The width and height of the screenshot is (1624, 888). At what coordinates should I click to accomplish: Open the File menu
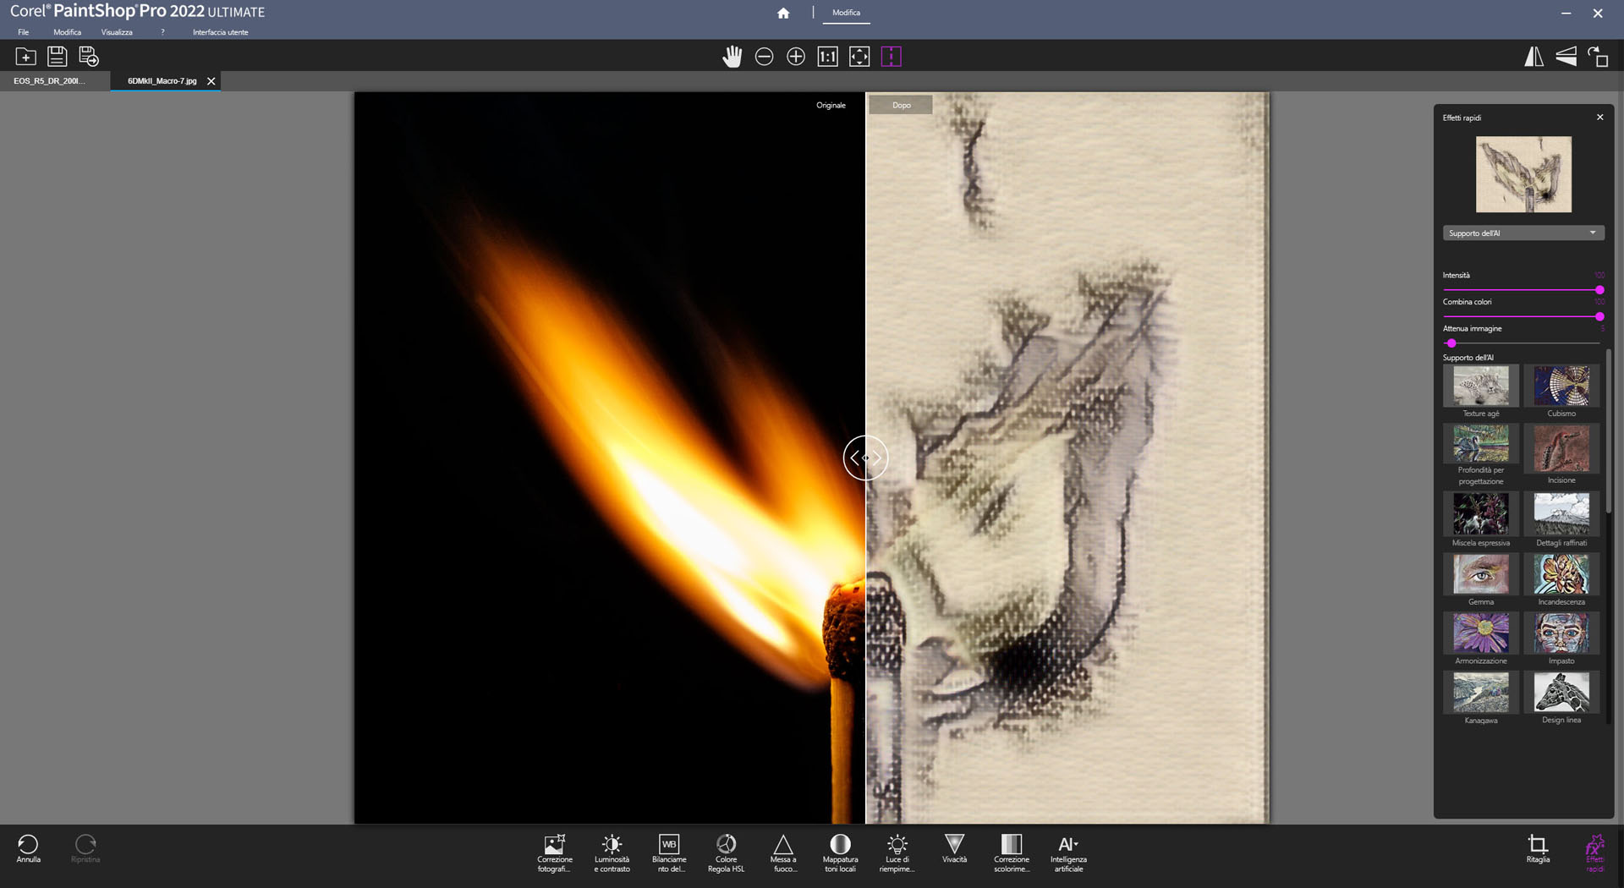tap(24, 32)
